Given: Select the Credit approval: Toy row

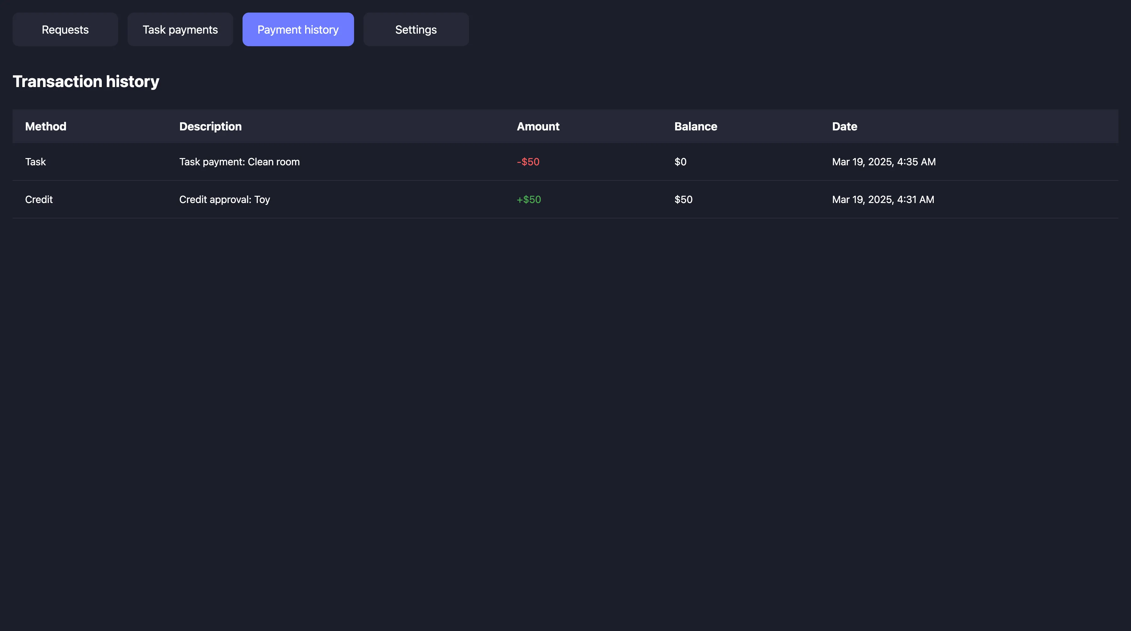Looking at the screenshot, I should click(x=224, y=199).
